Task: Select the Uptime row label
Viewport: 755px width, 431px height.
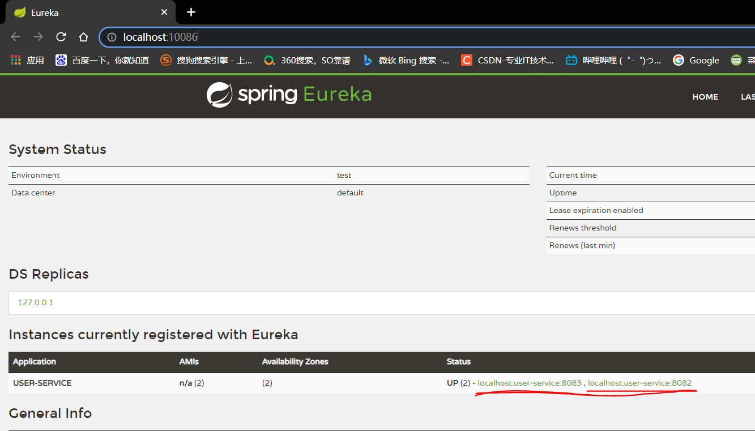Action: [x=563, y=193]
